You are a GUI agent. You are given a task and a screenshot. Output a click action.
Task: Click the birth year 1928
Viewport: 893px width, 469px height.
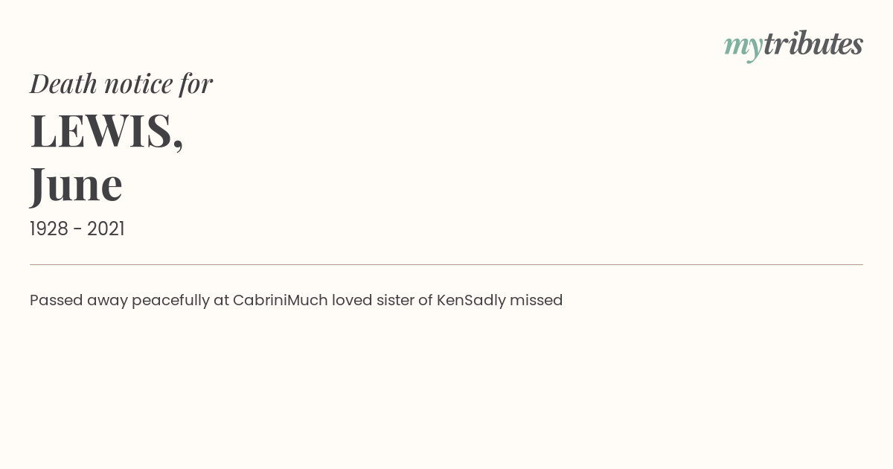[x=49, y=229]
